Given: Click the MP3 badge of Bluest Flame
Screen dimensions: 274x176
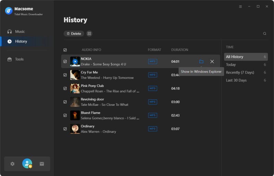Looking at the screenshot, I should click(x=152, y=115).
